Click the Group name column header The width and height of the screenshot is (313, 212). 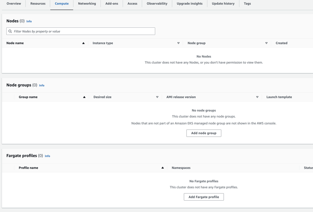coord(28,97)
